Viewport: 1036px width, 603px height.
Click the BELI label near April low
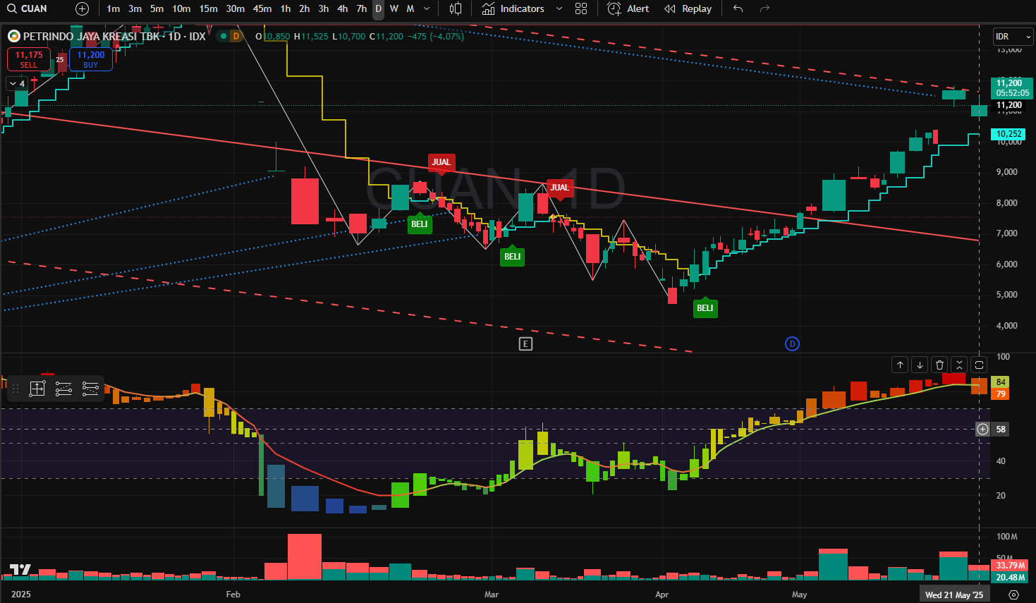point(705,307)
